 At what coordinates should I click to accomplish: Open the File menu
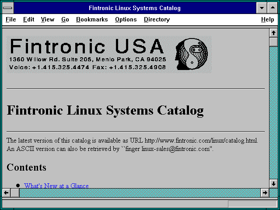(10, 19)
